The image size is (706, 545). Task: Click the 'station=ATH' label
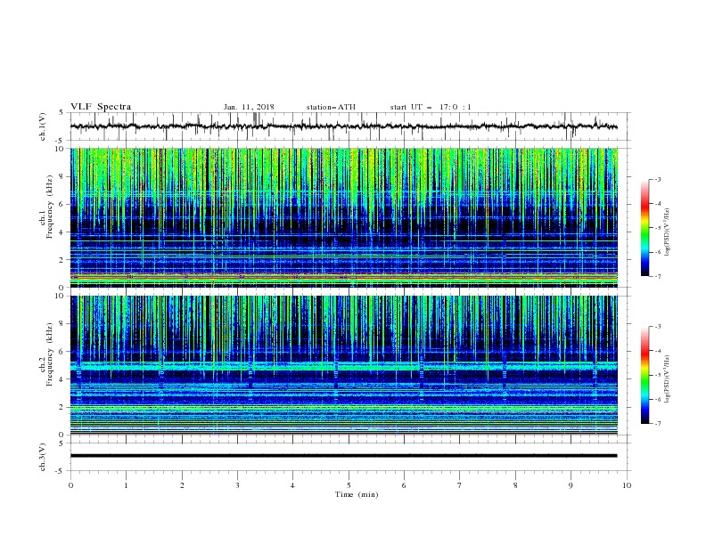(x=331, y=107)
